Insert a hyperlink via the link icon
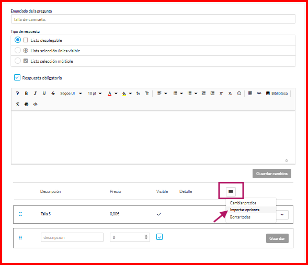The height and width of the screenshot is (265, 308). (259, 94)
